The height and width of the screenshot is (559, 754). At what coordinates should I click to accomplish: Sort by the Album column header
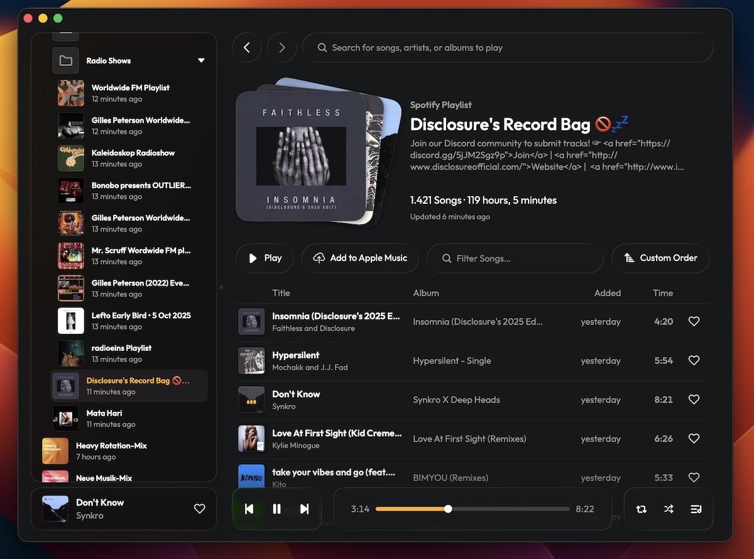point(426,293)
